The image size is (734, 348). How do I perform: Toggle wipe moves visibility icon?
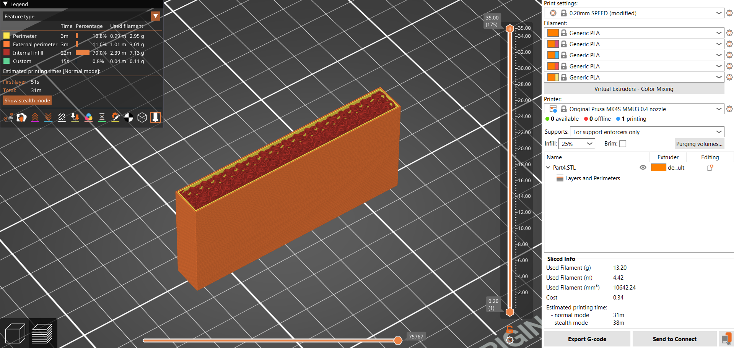(21, 118)
